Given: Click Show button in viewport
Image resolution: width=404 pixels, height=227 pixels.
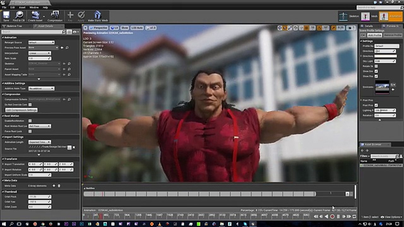Looking at the screenshot, I should coord(125,28).
